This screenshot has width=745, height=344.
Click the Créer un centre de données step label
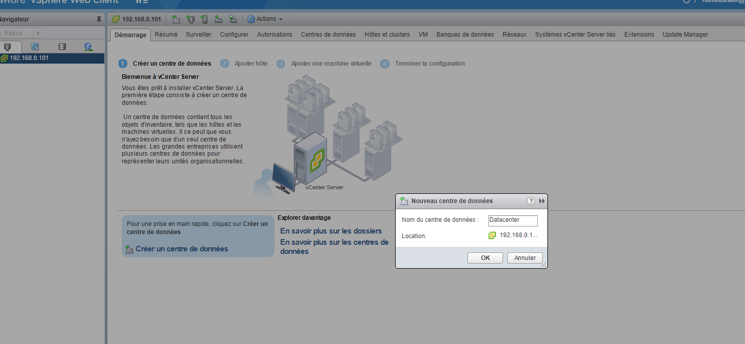[x=172, y=64]
